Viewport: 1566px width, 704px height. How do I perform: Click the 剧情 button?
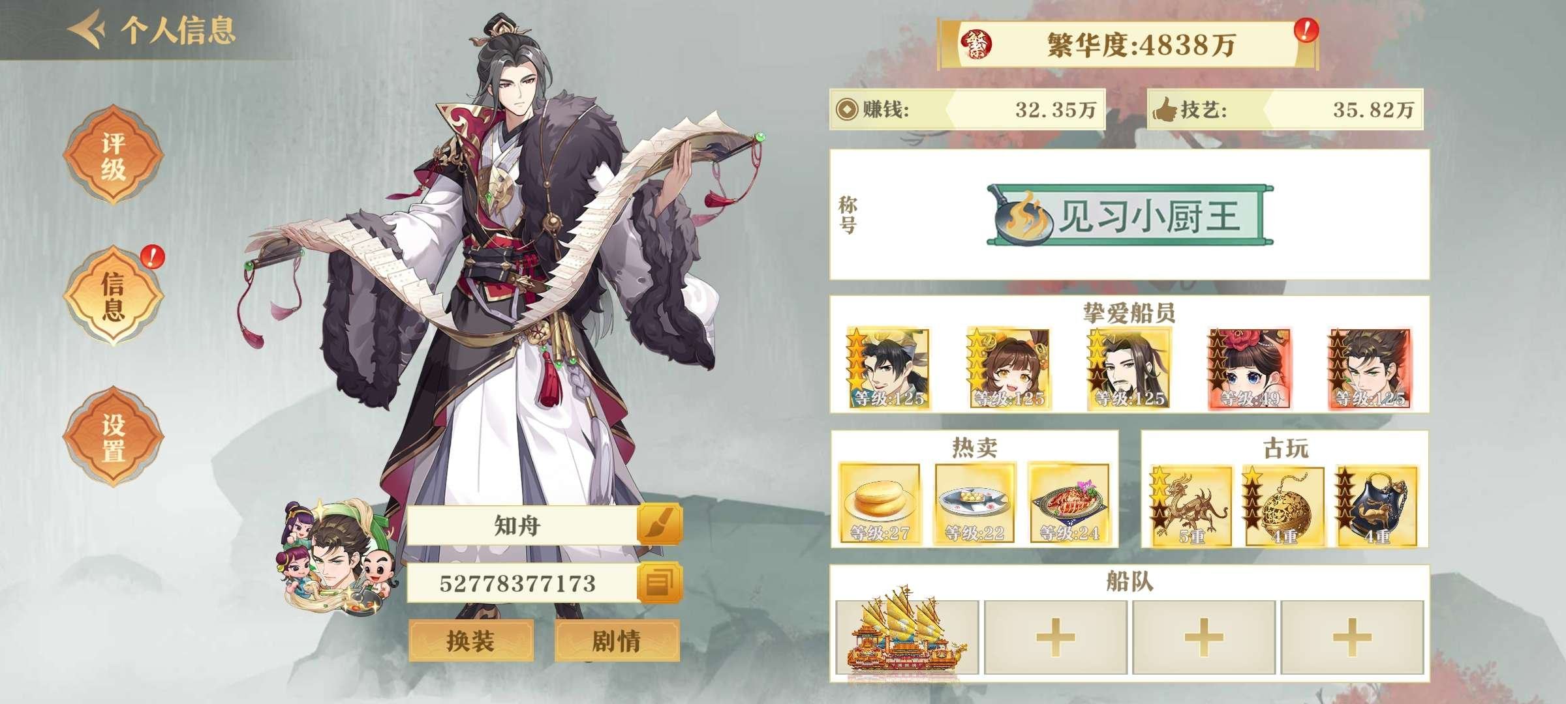point(617,641)
